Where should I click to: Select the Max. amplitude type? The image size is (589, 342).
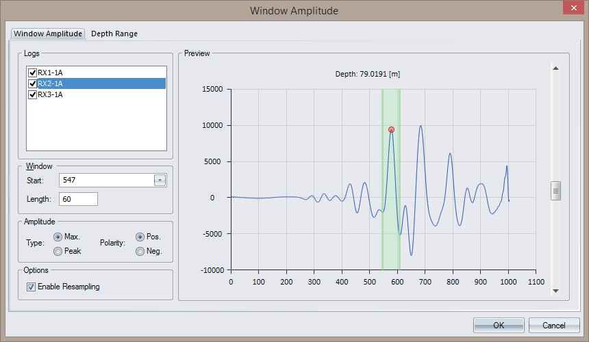pos(58,237)
